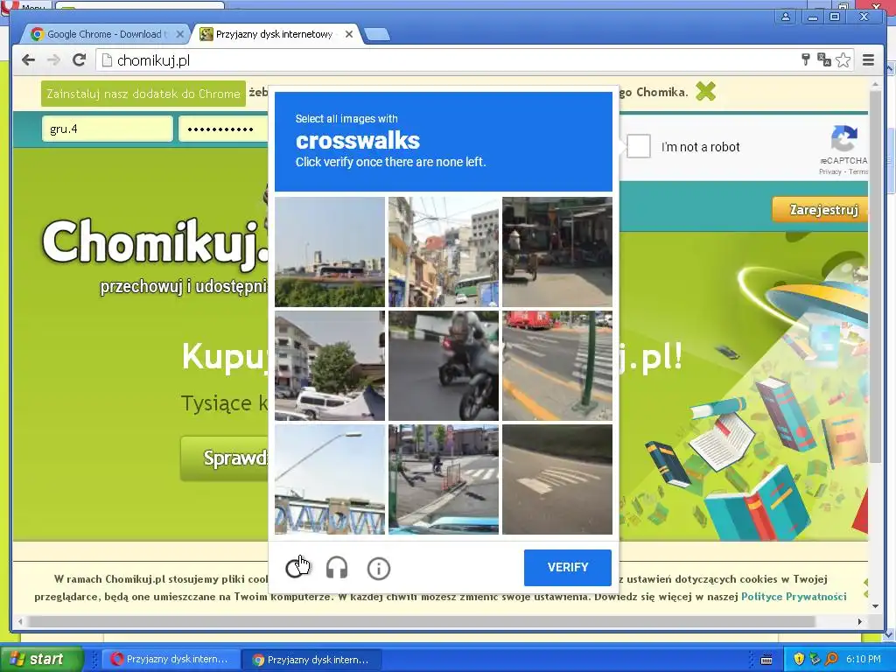The image size is (896, 672).
Task: Switch to the Chrome taskbar window
Action: tap(311, 660)
